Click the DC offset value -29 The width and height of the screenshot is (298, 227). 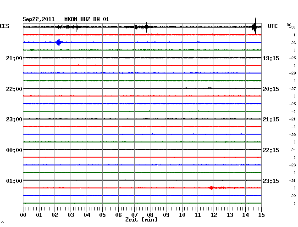pos(292,74)
